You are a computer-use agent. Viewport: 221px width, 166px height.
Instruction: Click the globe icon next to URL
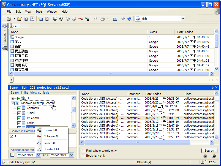[23, 98]
